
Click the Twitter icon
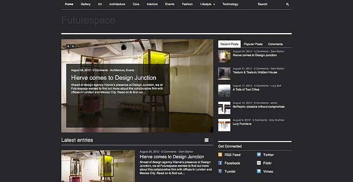pyautogui.click(x=259, y=155)
